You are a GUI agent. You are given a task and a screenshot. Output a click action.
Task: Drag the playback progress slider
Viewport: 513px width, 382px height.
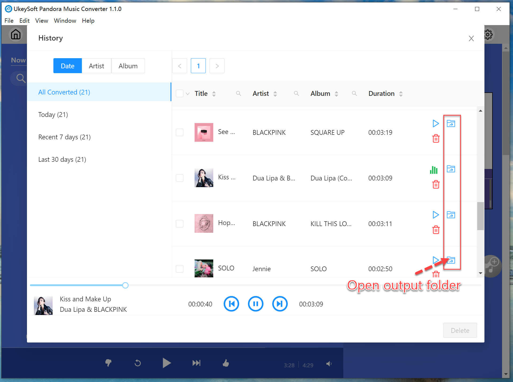coord(125,285)
